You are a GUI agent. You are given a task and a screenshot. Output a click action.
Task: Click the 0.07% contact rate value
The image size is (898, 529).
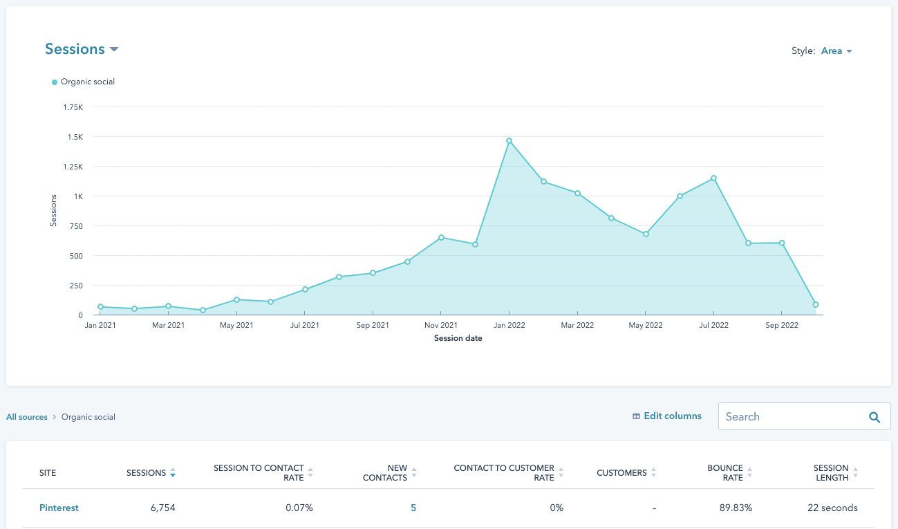tap(299, 508)
